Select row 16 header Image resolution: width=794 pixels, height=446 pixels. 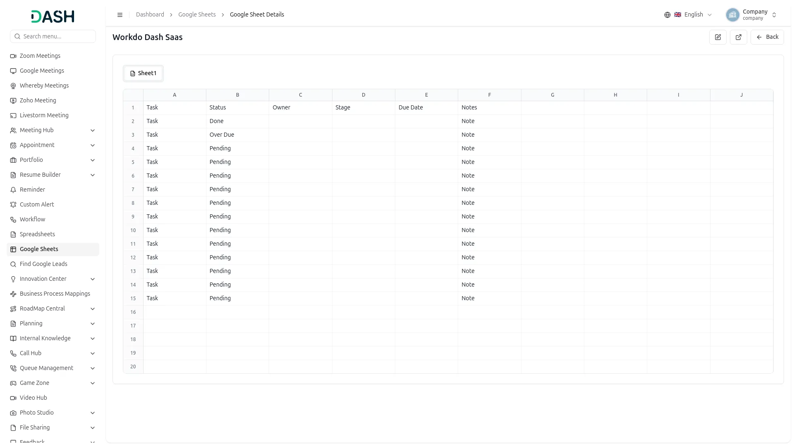tap(133, 312)
